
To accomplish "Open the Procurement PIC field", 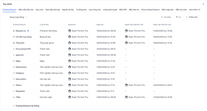I will [23, 49].
